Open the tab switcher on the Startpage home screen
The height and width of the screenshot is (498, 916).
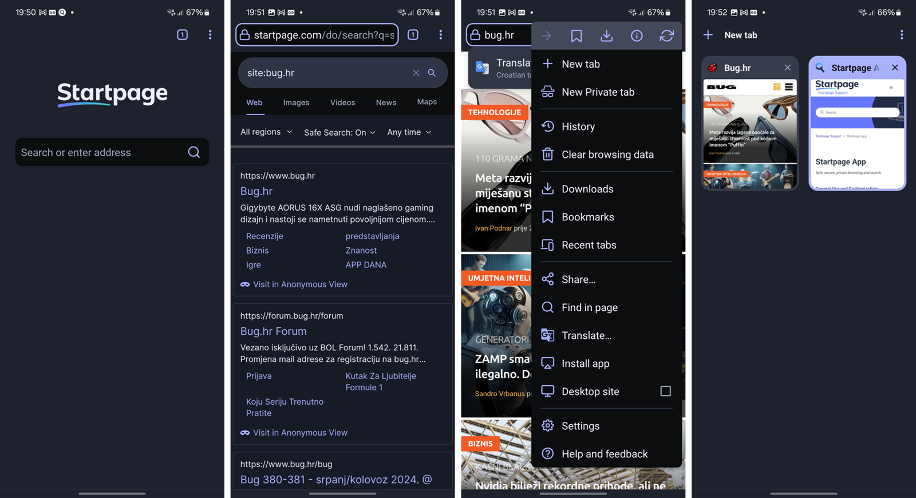pyautogui.click(x=182, y=35)
